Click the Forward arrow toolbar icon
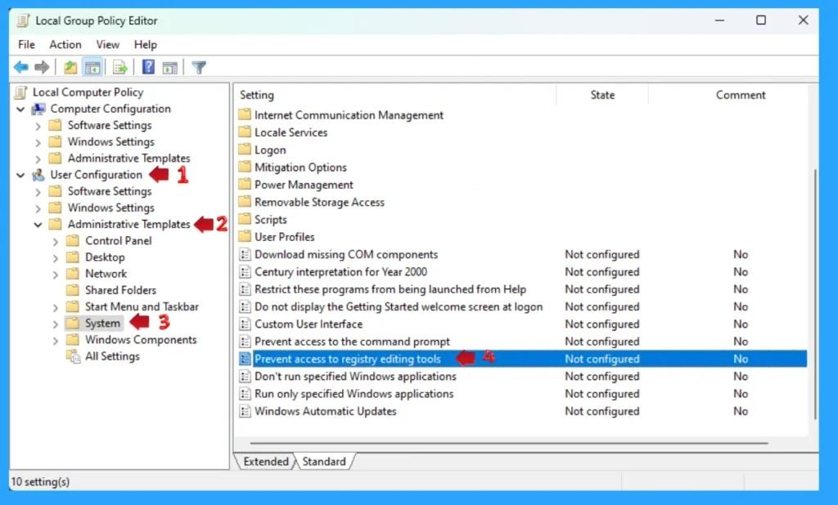The height and width of the screenshot is (505, 838). point(42,68)
